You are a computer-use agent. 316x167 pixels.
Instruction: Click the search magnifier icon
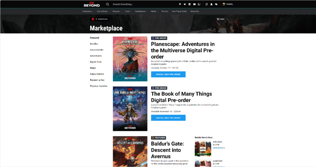click(x=107, y=4)
